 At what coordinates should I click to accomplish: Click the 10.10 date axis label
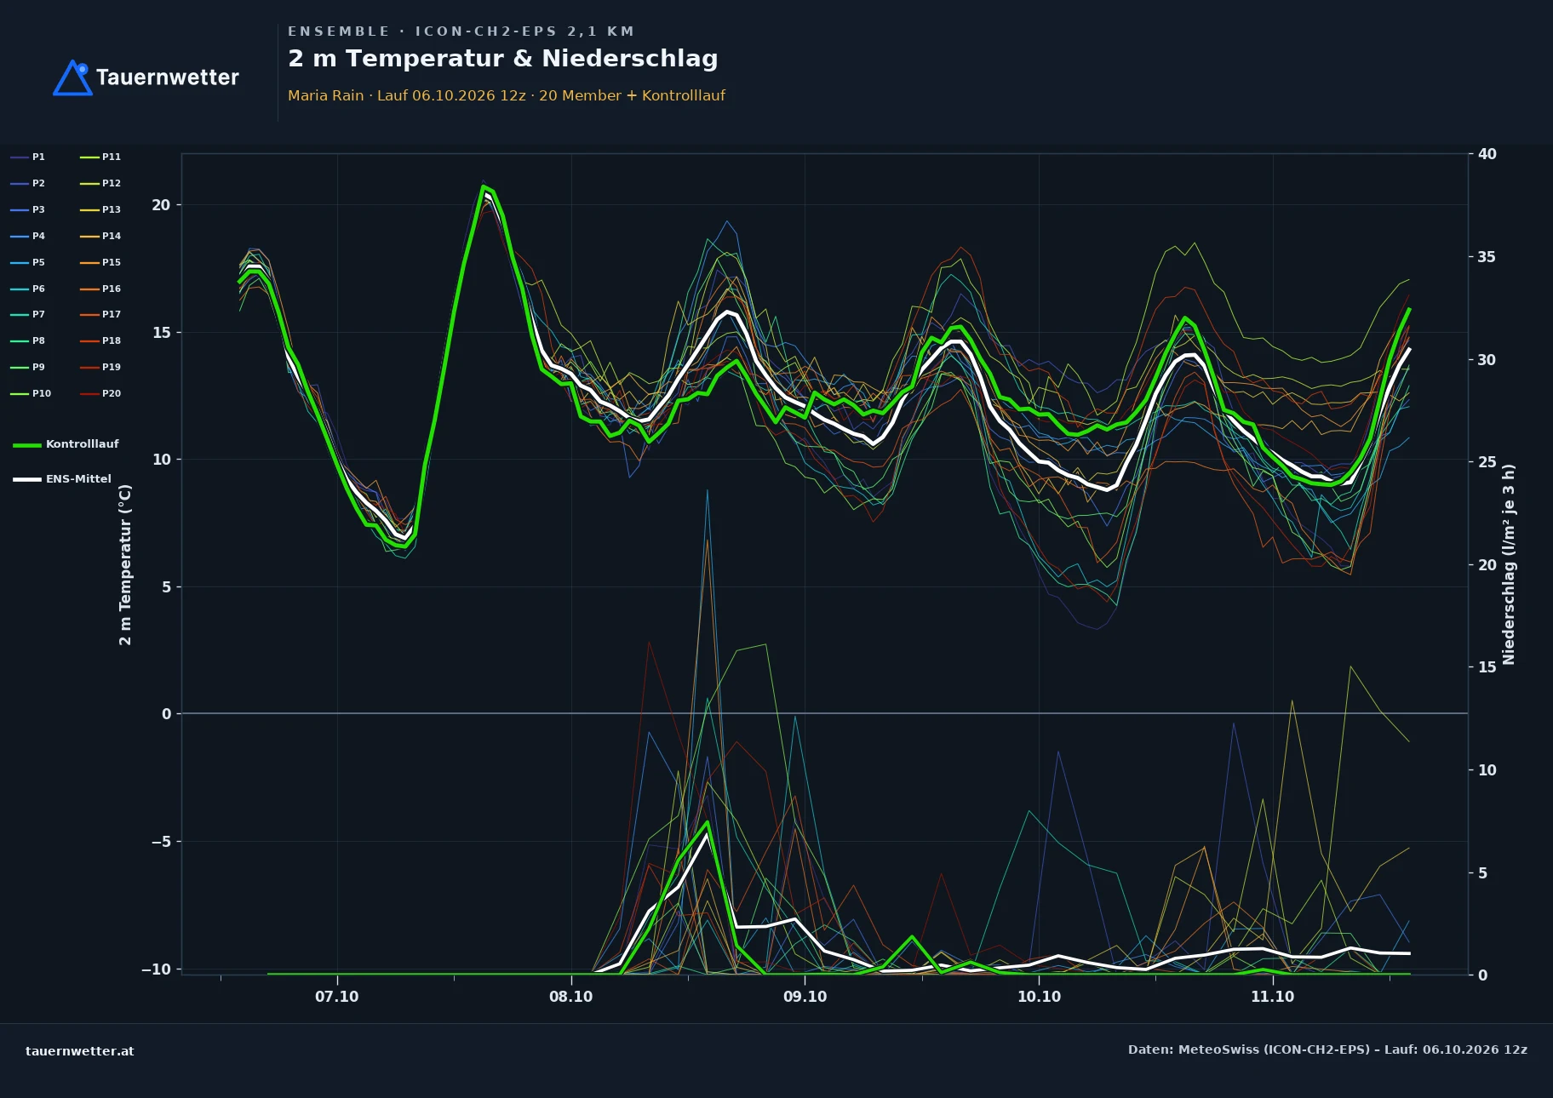click(1040, 997)
